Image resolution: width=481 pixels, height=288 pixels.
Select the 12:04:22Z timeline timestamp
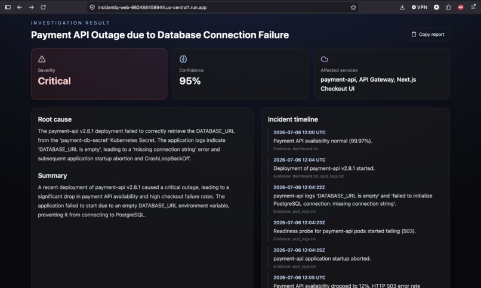(299, 187)
